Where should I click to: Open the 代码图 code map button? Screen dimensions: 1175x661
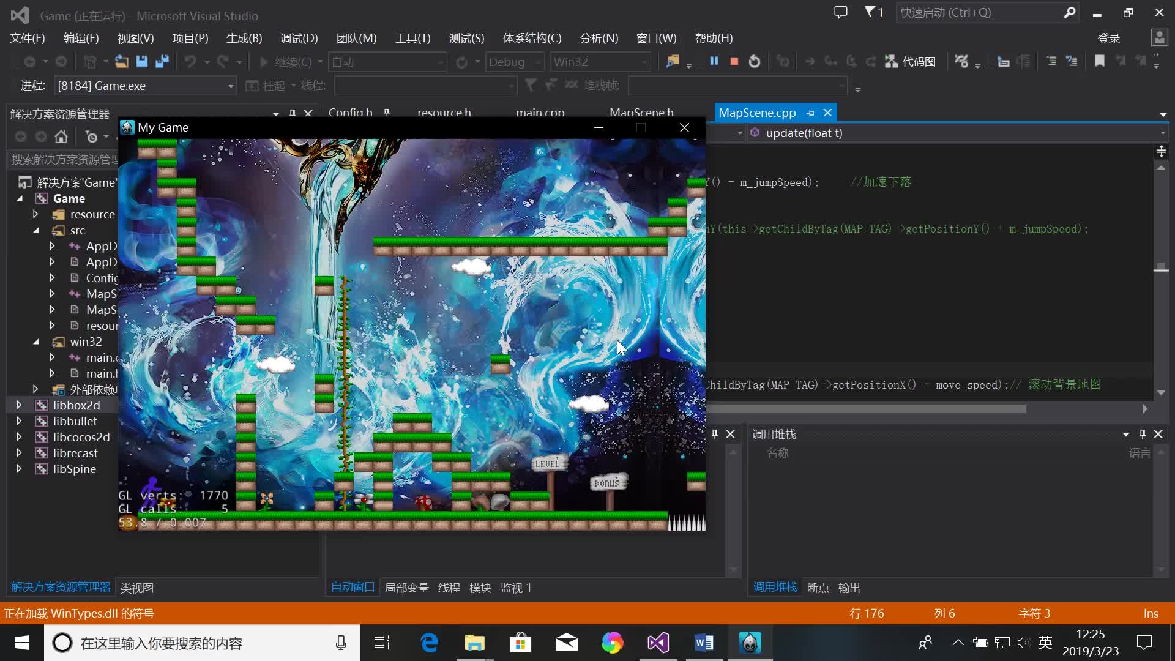click(x=911, y=61)
